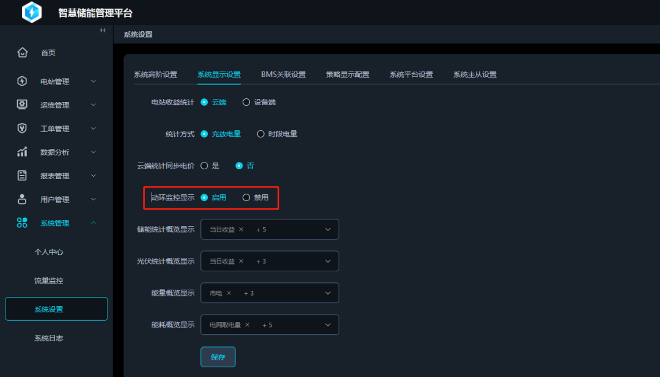Screen dimensions: 660x377
Task: Click the 系统管理 grid icon
Action: click(x=22, y=223)
